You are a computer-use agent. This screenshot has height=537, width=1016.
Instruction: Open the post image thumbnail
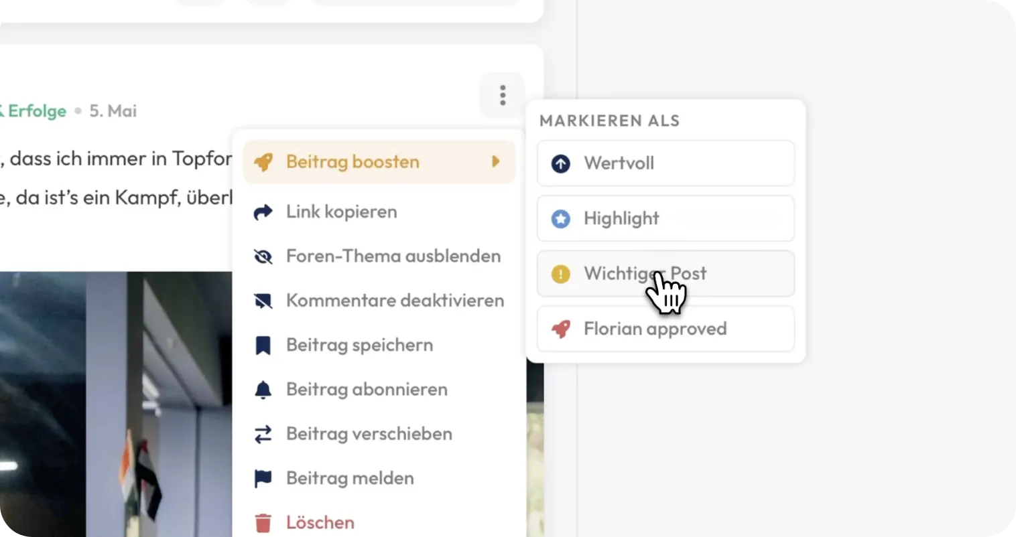click(x=116, y=404)
